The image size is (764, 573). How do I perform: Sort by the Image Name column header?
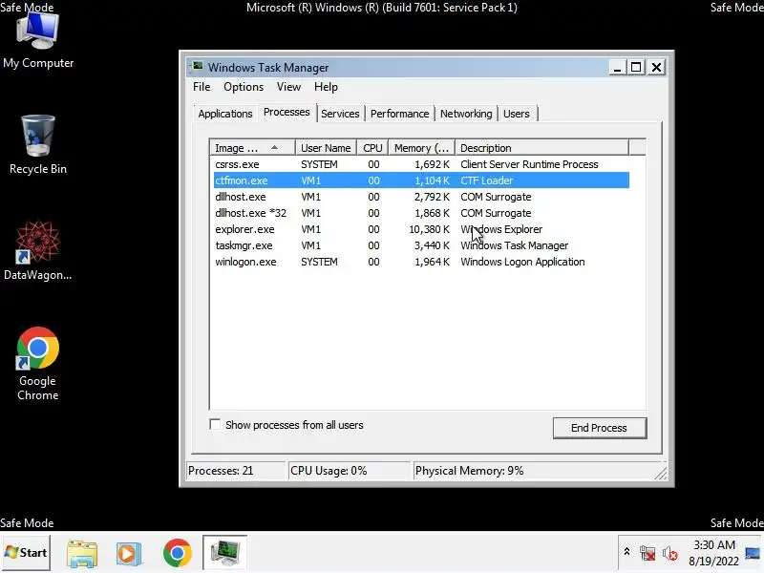pyautogui.click(x=252, y=148)
